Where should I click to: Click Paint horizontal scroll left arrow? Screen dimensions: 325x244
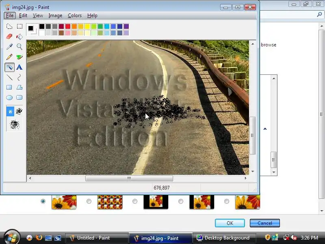point(30,178)
